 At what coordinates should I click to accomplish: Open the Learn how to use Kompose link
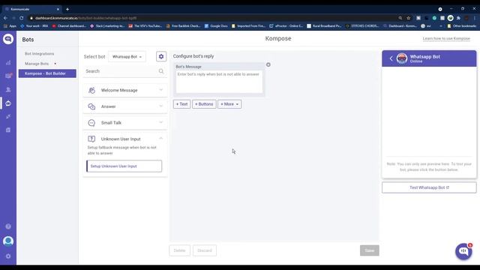446,38
